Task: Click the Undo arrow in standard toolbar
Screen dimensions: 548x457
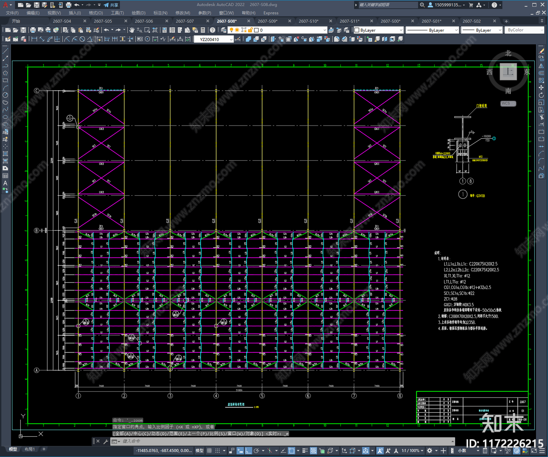Action: coord(107,30)
